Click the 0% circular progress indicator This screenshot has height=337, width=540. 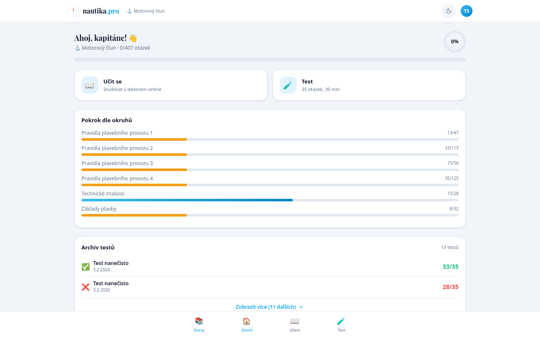click(455, 42)
